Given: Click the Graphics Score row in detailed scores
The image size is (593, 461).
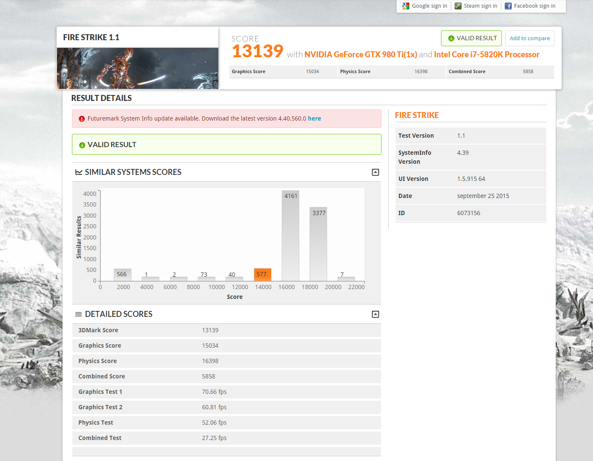Looking at the screenshot, I should tap(226, 346).
